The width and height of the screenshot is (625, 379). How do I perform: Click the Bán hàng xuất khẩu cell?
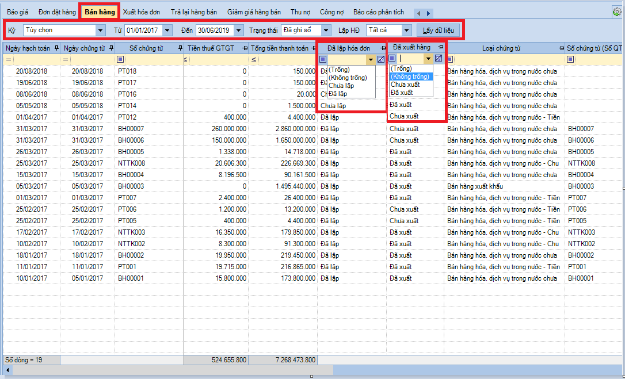point(504,186)
